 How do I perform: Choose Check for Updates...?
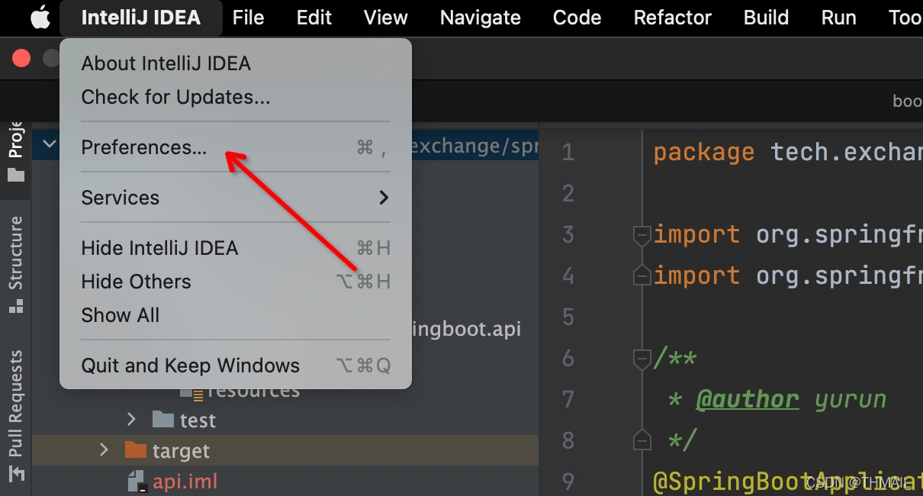tap(175, 97)
